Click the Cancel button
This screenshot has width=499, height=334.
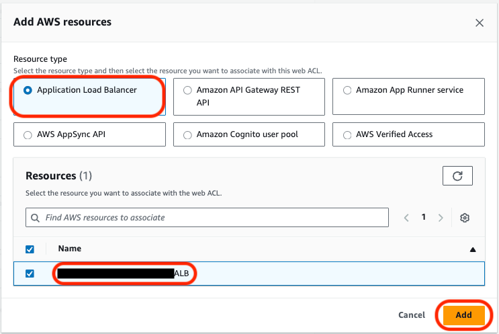[411, 315]
